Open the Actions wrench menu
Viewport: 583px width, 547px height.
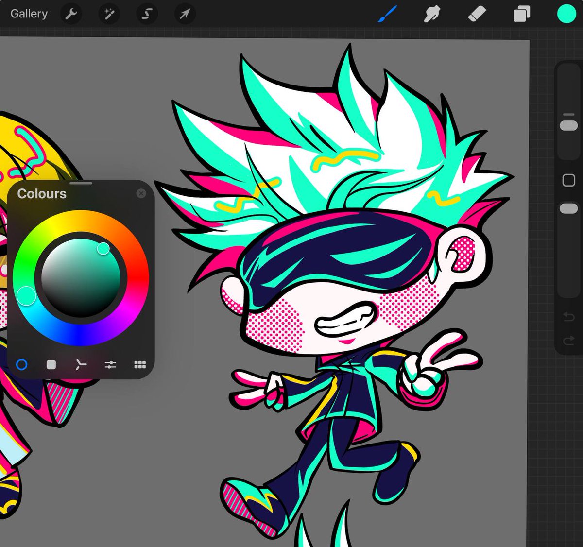pyautogui.click(x=71, y=14)
